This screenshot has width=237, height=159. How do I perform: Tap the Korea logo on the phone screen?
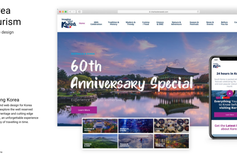pos(216,65)
